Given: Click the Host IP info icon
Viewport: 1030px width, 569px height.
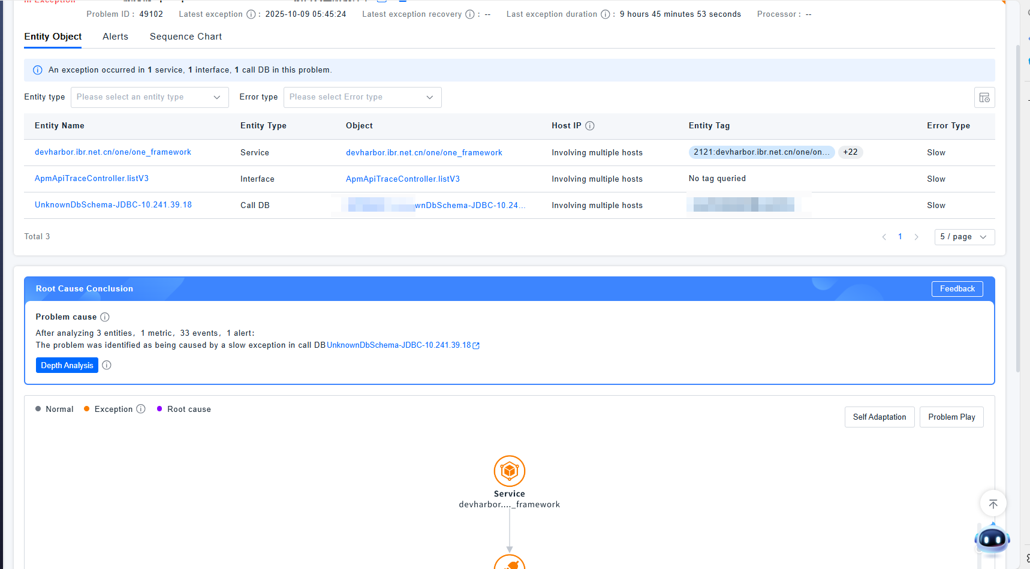Looking at the screenshot, I should (590, 126).
